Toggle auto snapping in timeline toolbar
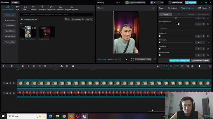 171,66
